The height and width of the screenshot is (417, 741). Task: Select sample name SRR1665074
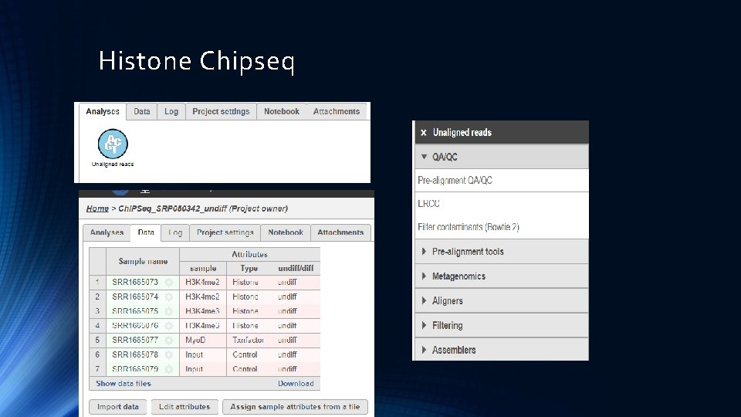point(135,297)
